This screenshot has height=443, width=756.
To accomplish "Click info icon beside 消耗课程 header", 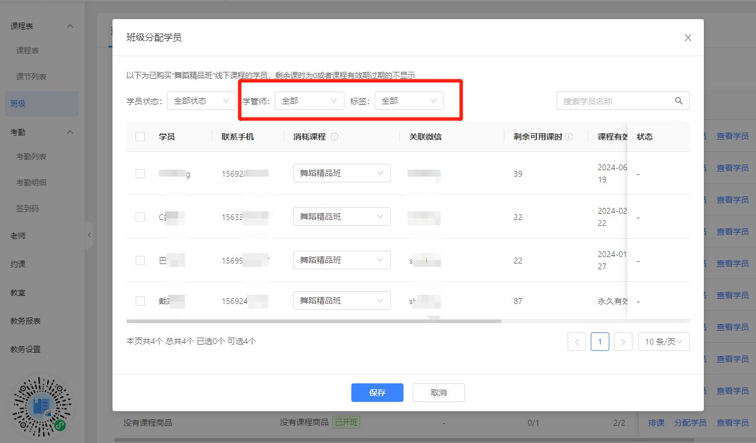I will 335,137.
